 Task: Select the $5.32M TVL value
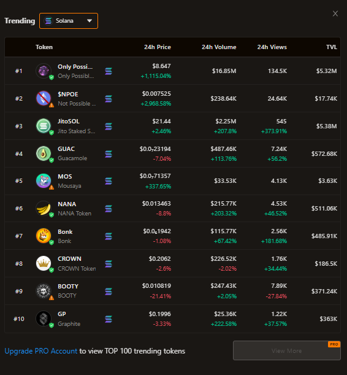tap(326, 71)
